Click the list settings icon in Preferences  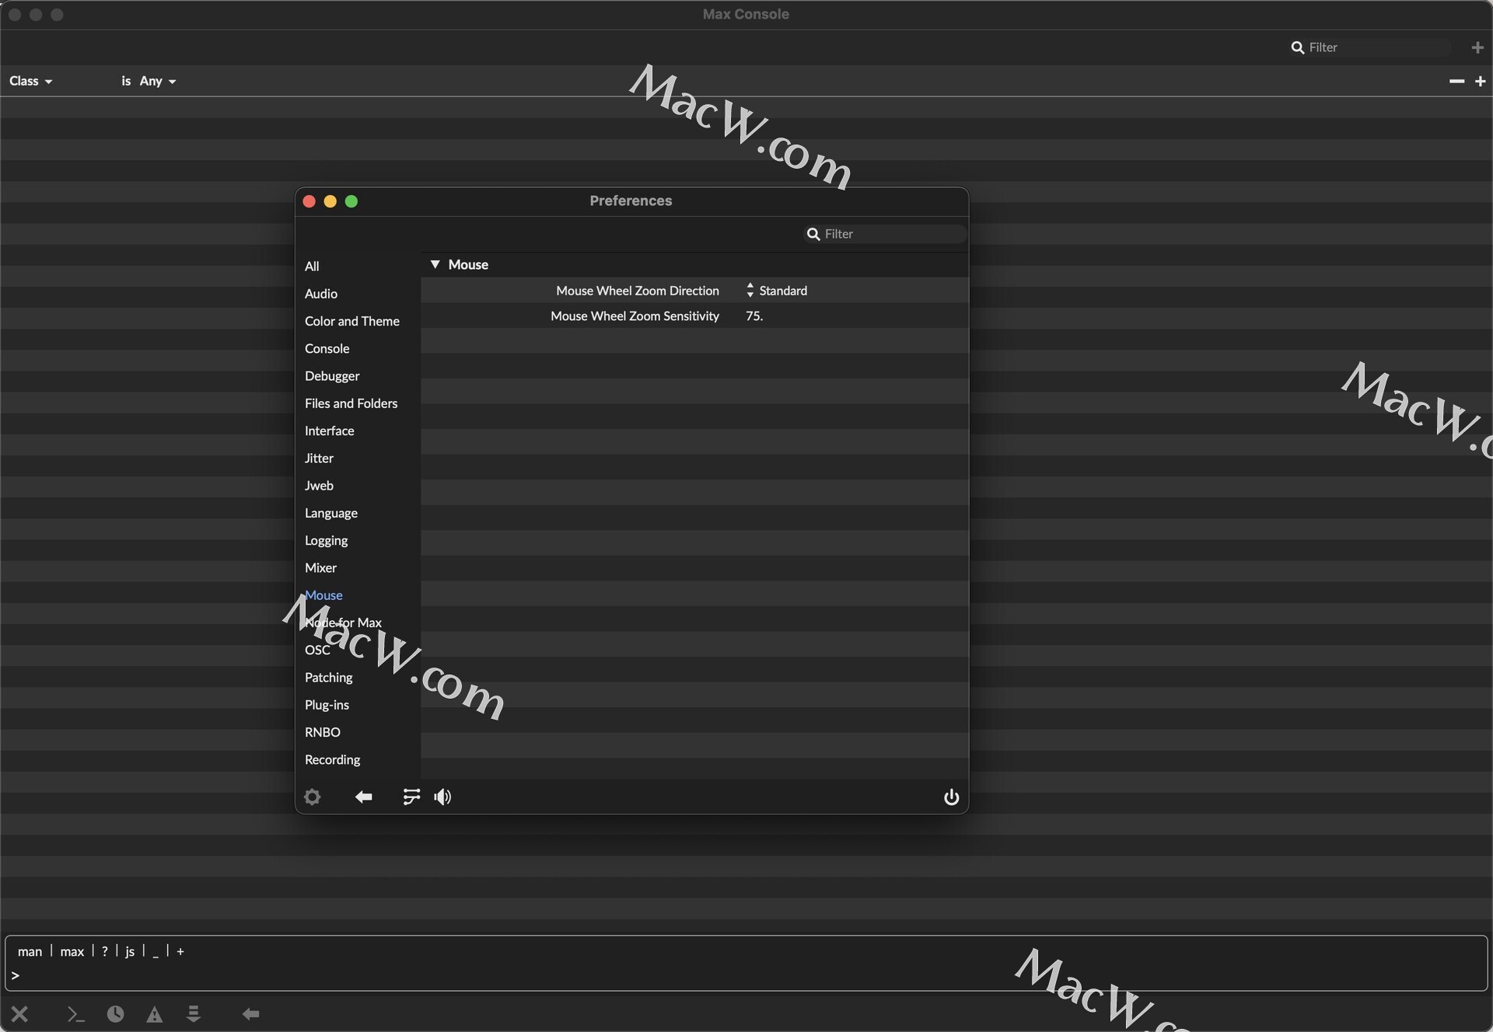point(411,797)
